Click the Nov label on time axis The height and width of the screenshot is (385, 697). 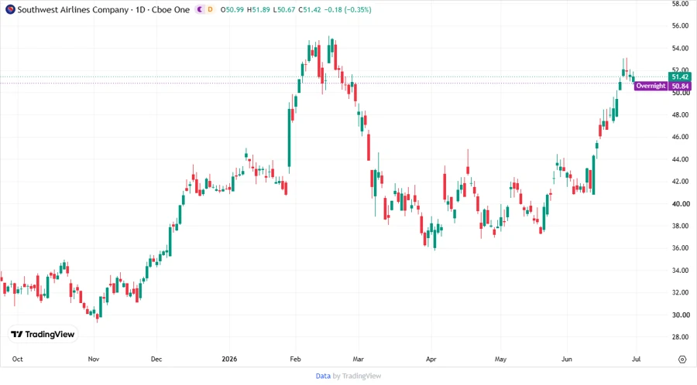94,359
